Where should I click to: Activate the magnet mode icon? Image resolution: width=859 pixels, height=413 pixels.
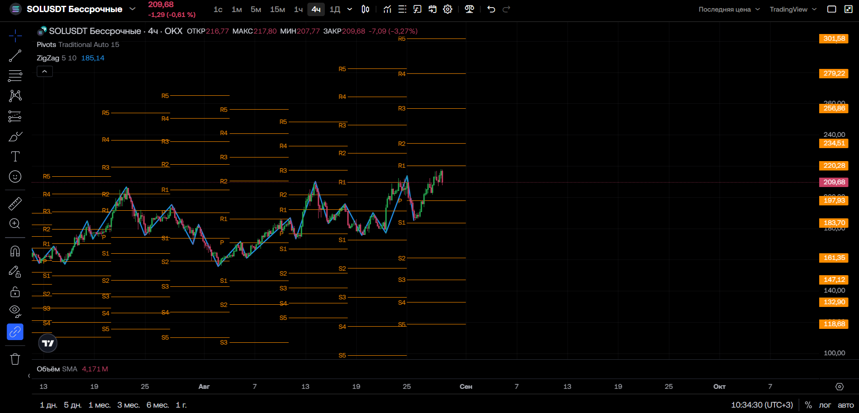tap(15, 251)
